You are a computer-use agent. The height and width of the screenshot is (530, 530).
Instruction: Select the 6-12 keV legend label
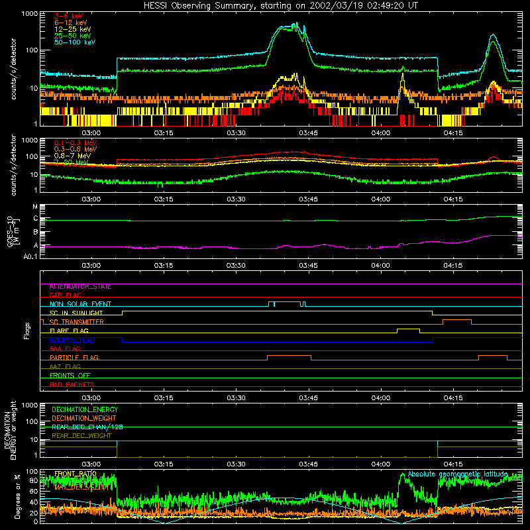tap(71, 23)
